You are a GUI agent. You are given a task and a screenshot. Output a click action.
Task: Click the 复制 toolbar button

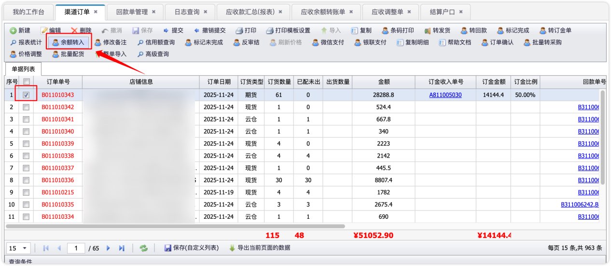click(x=361, y=30)
